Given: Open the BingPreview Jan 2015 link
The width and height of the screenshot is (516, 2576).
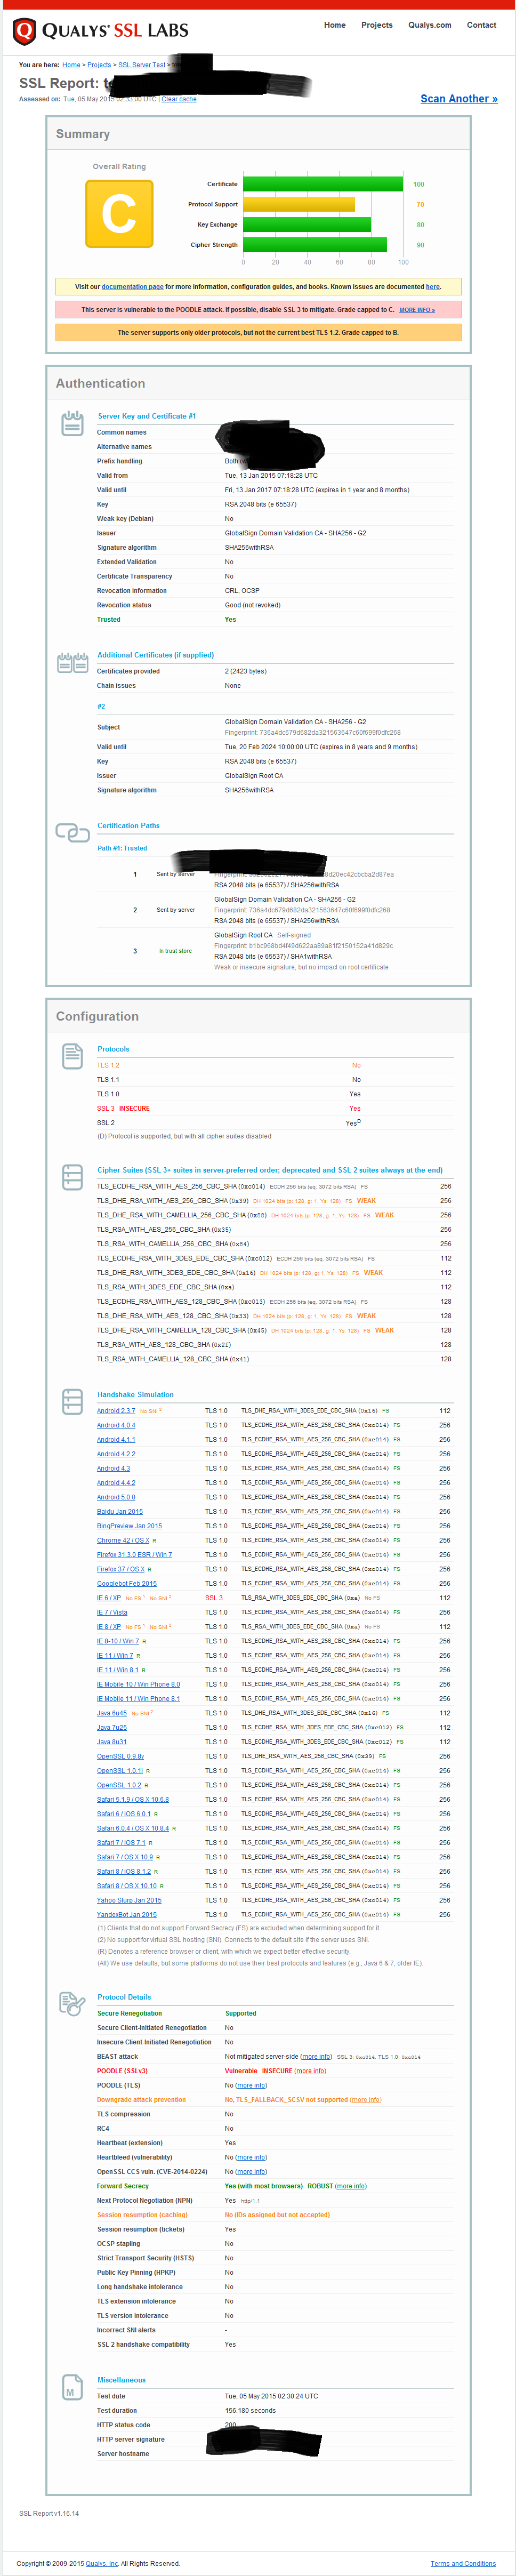Looking at the screenshot, I should (x=129, y=1526).
